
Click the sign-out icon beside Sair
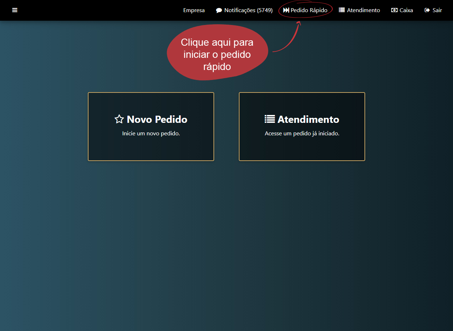click(x=427, y=10)
